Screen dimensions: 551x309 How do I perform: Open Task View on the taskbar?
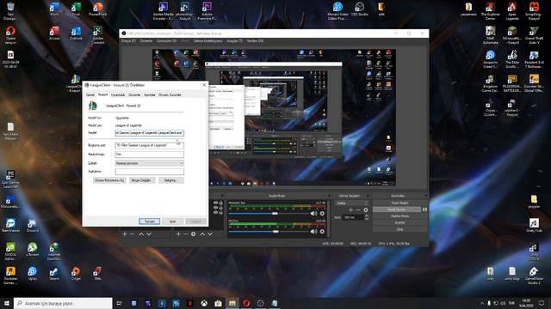point(119,303)
